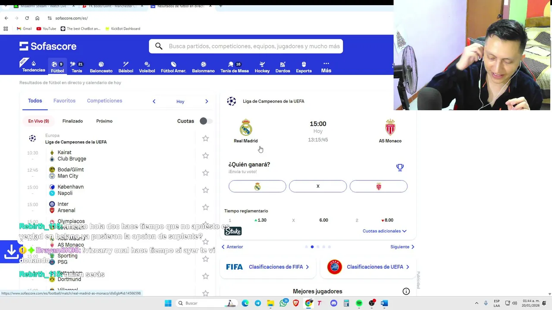Click the Sofascore logo

48,46
